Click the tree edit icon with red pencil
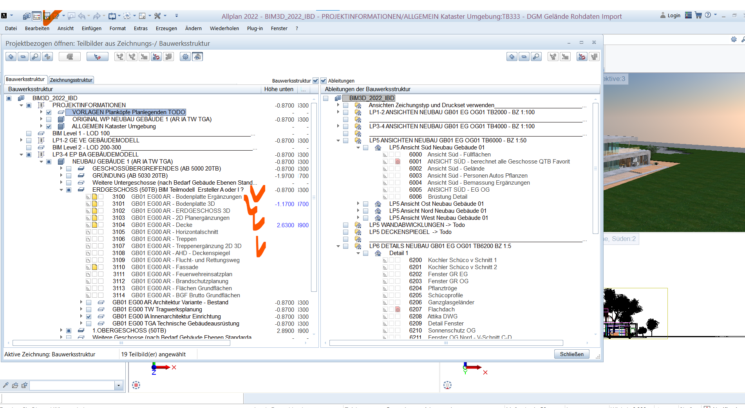 [x=97, y=57]
